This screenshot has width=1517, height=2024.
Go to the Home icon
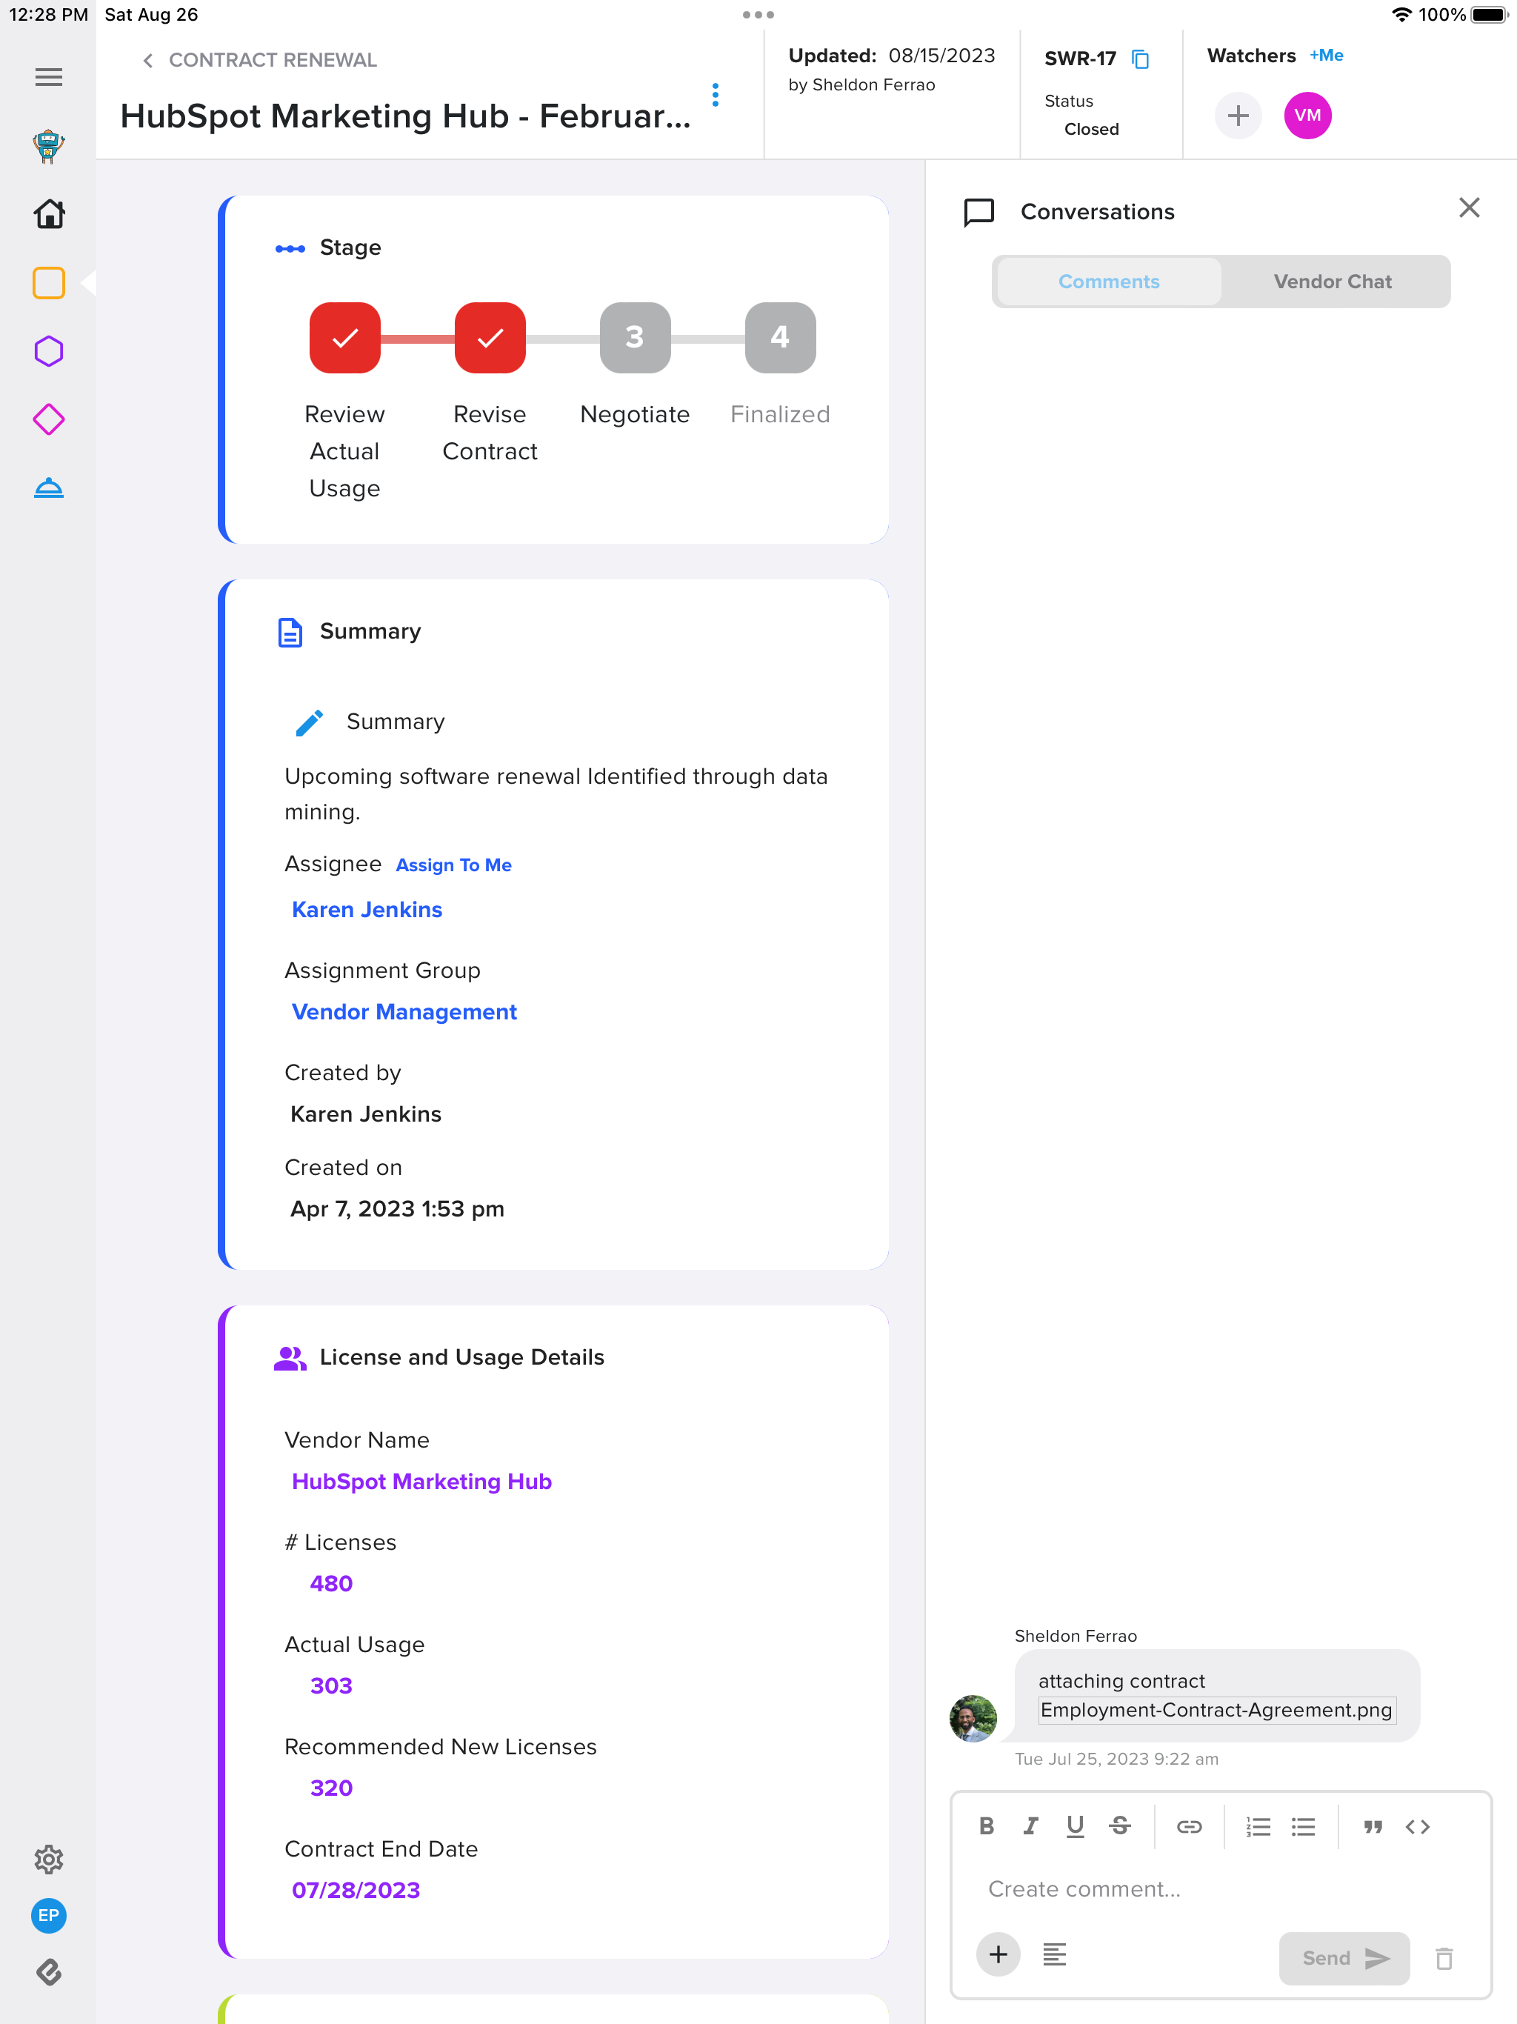[x=48, y=214]
